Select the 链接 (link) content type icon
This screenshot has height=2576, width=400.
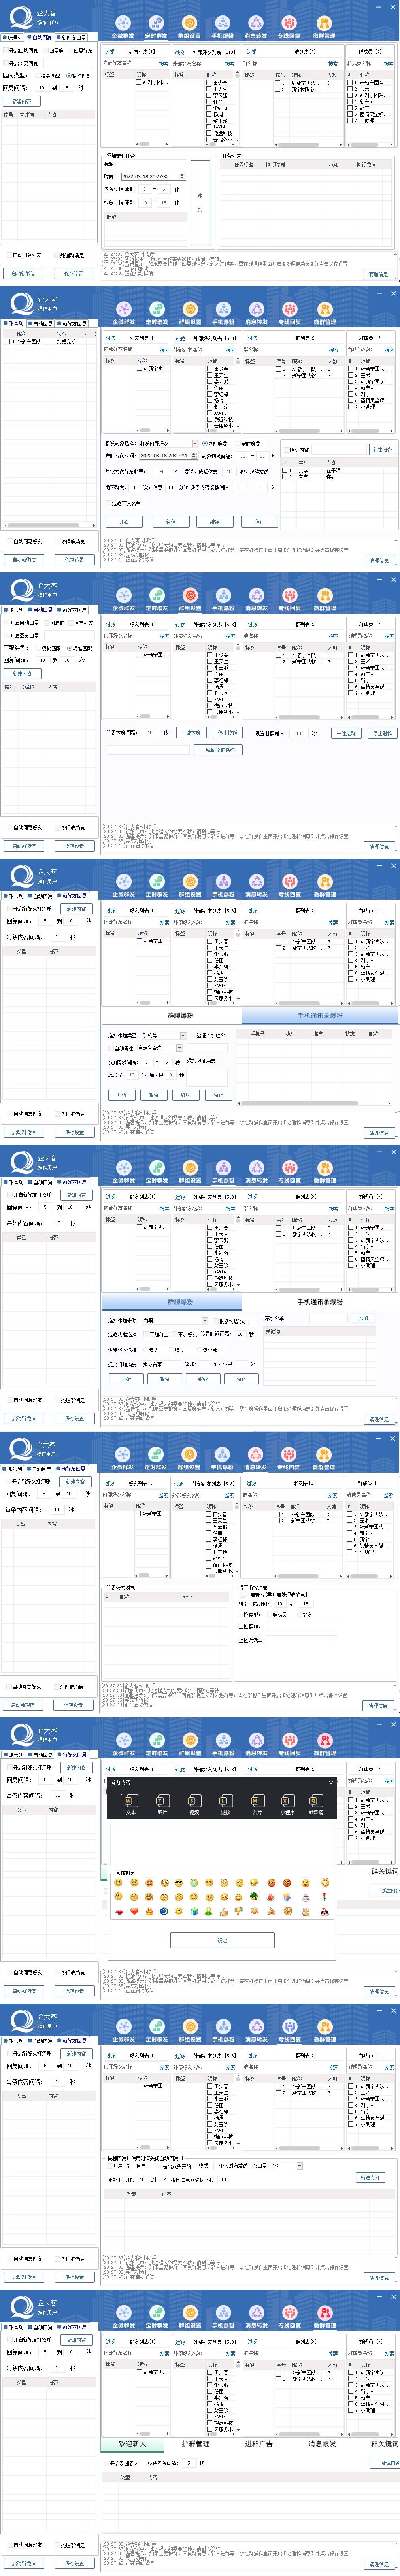click(225, 1801)
